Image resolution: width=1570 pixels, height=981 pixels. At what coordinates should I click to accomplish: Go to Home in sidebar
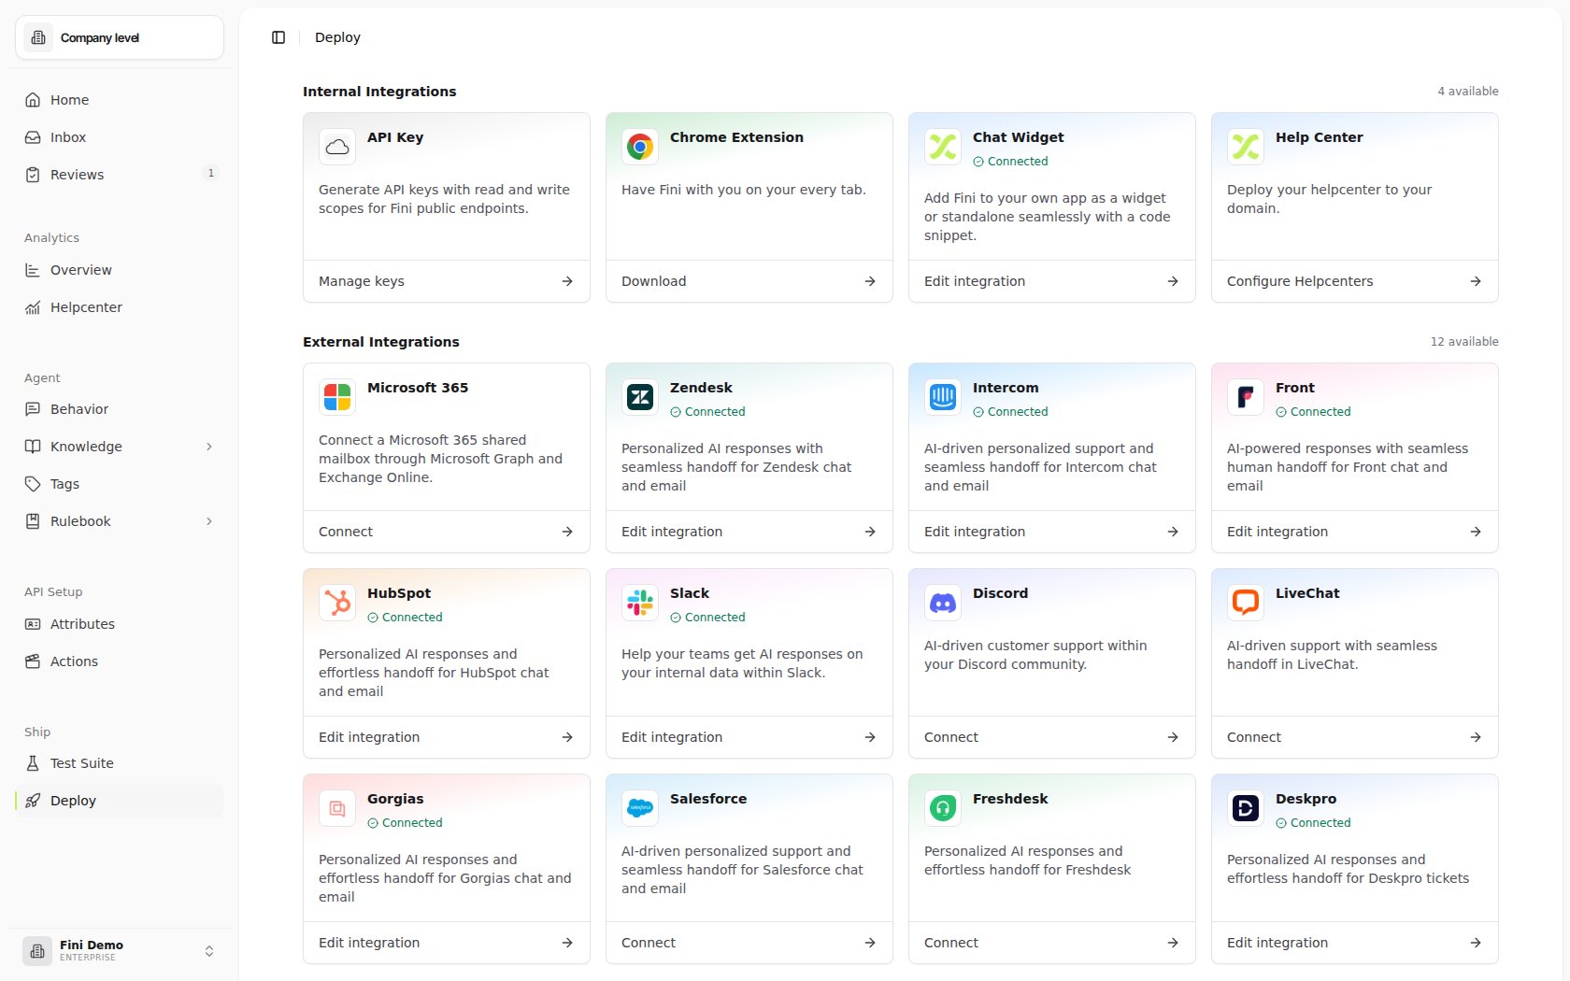120,100
